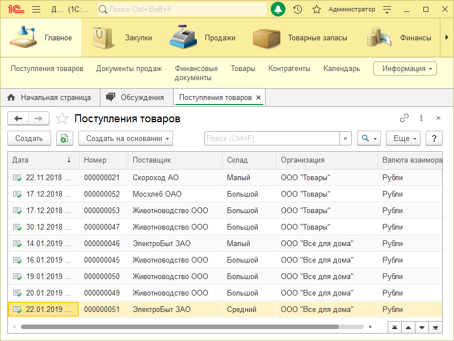Switch to the Обсуждения tab

136,97
